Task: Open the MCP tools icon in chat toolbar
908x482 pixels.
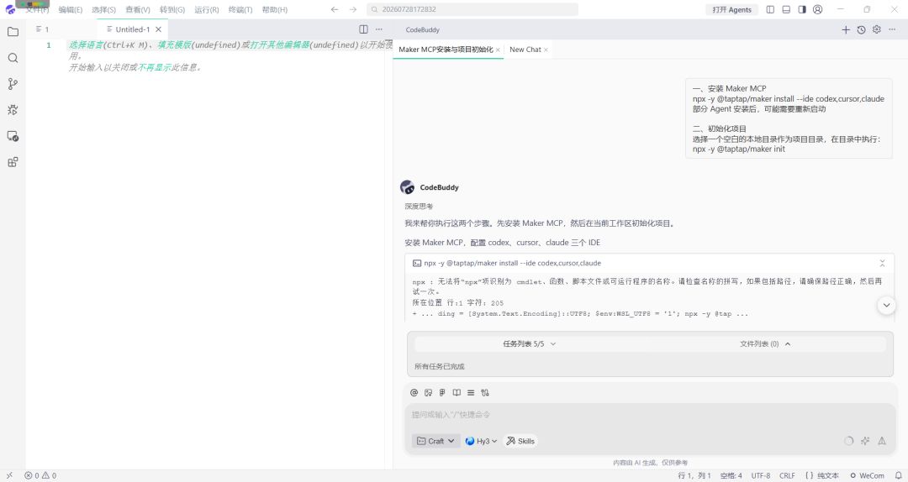Action: click(x=485, y=392)
